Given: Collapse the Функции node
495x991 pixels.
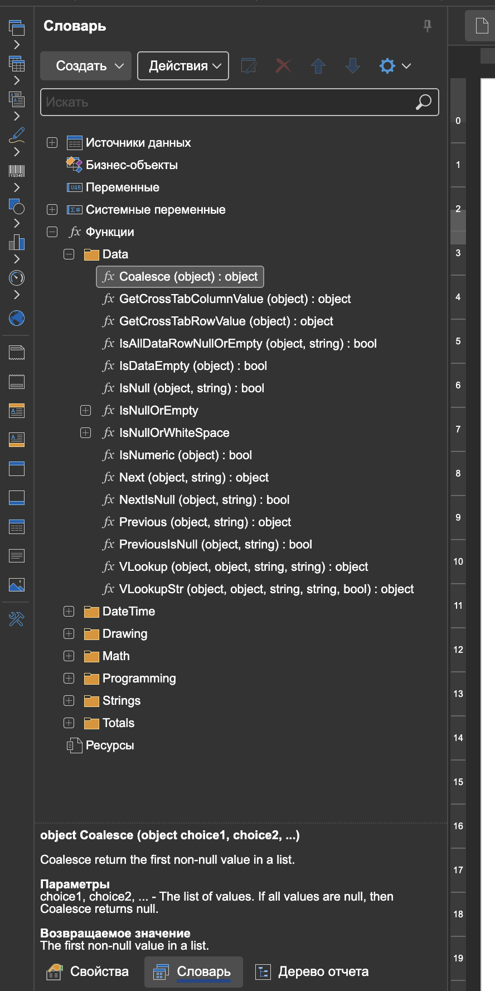Looking at the screenshot, I should 52,232.
